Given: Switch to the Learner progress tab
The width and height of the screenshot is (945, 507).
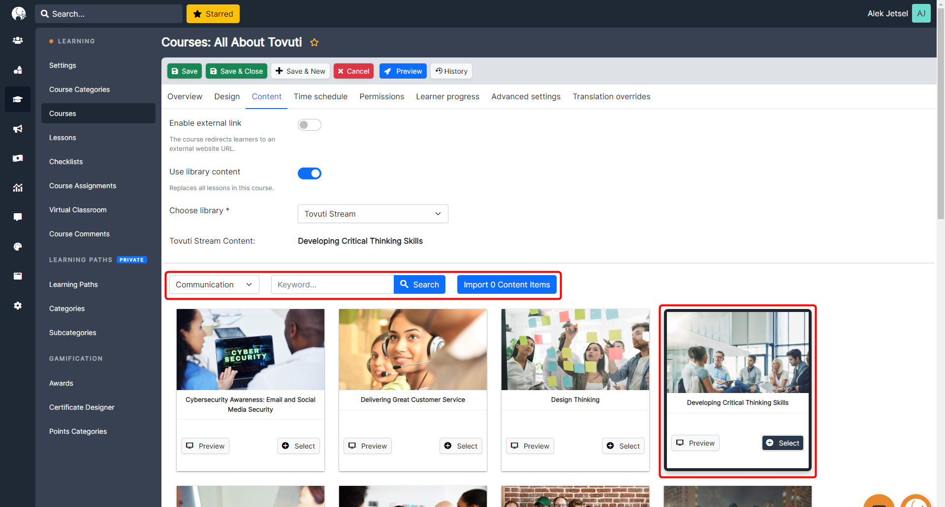Looking at the screenshot, I should [x=447, y=97].
